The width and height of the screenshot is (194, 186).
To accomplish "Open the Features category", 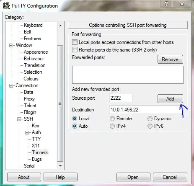I will [x=32, y=39].
